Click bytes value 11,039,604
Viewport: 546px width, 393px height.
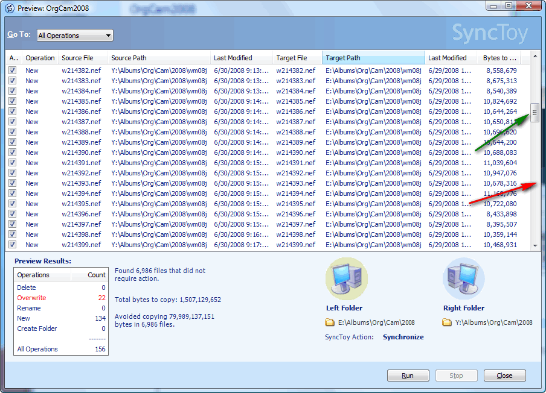point(500,163)
